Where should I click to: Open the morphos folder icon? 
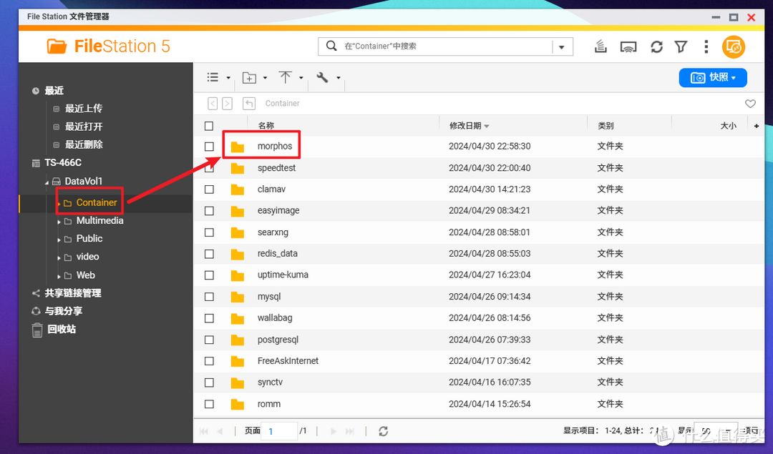click(x=238, y=147)
